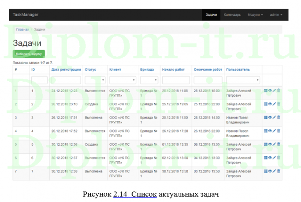
Task: View task ID 2 via its eye icon
Action: 270,104
